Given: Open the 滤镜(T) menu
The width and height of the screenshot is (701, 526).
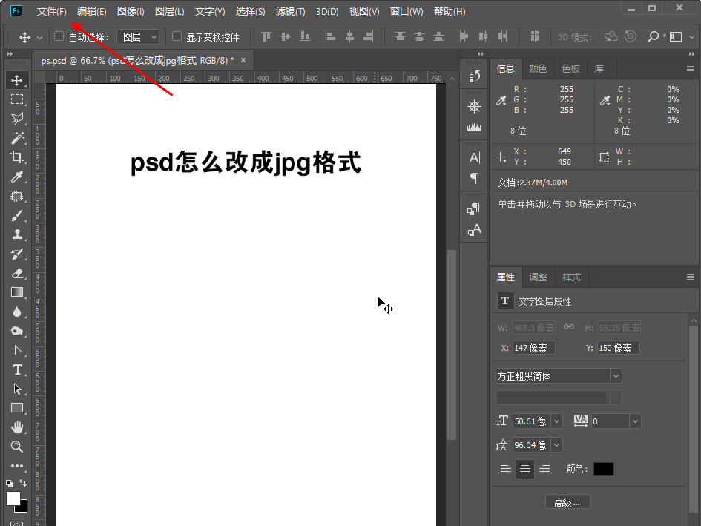Looking at the screenshot, I should pos(290,12).
